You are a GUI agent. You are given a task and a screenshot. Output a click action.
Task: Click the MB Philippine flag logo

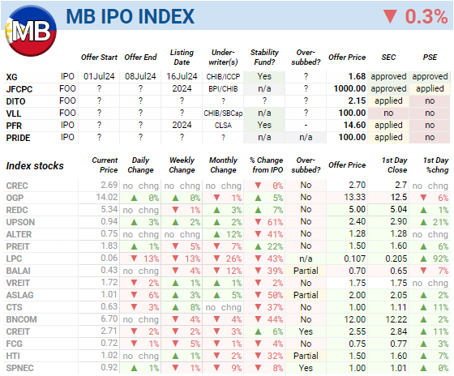(31, 31)
